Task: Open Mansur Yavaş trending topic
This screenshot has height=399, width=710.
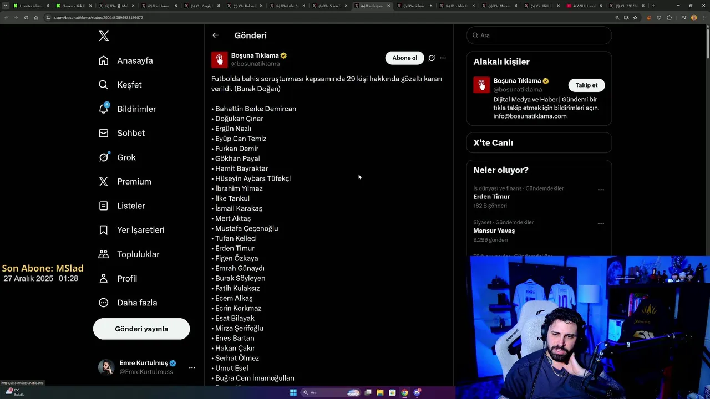Action: [x=494, y=231]
